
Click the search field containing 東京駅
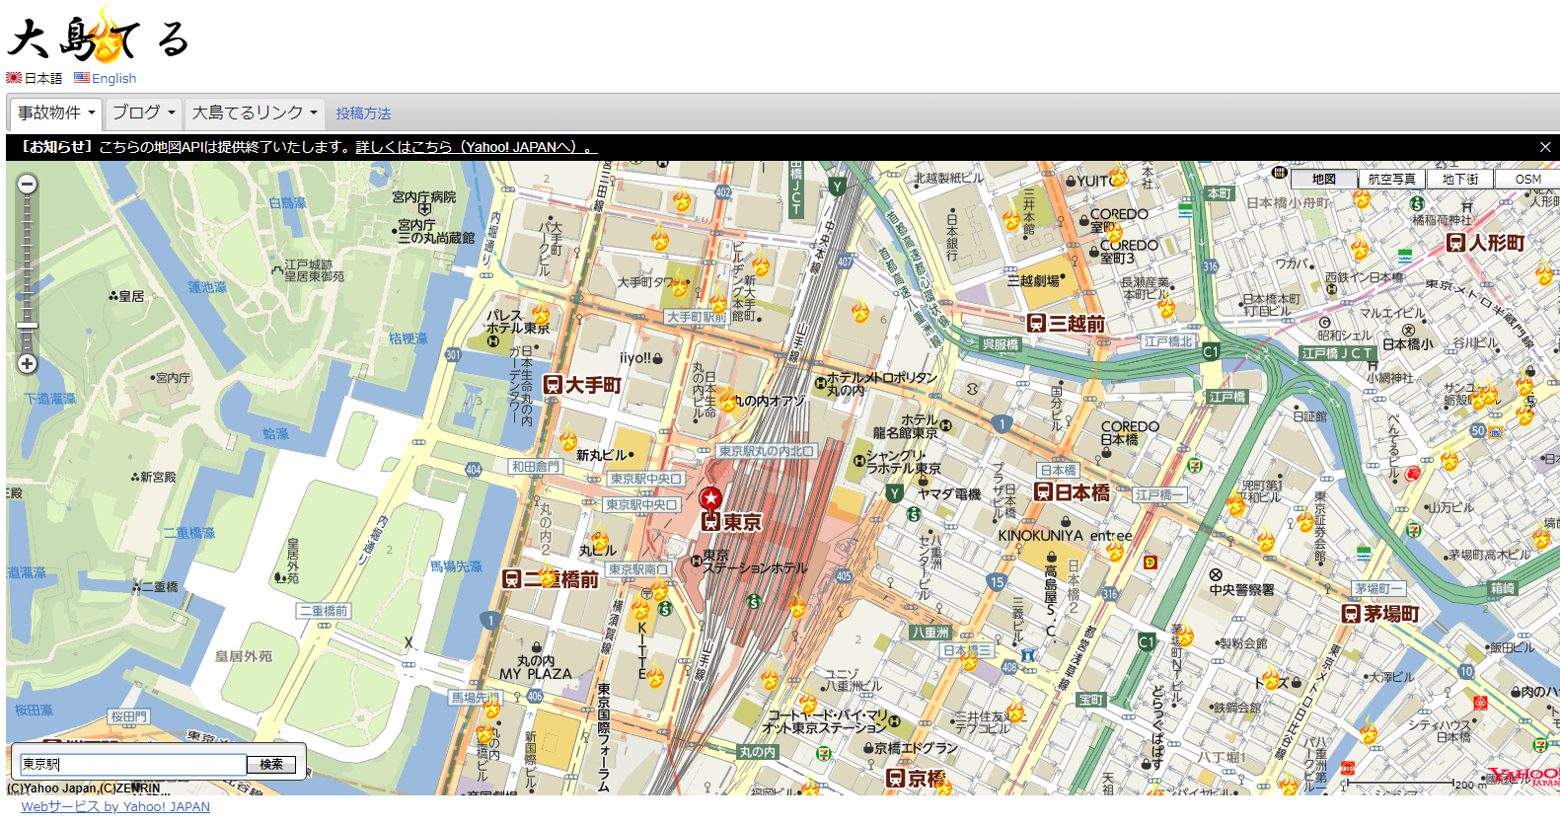pos(133,764)
